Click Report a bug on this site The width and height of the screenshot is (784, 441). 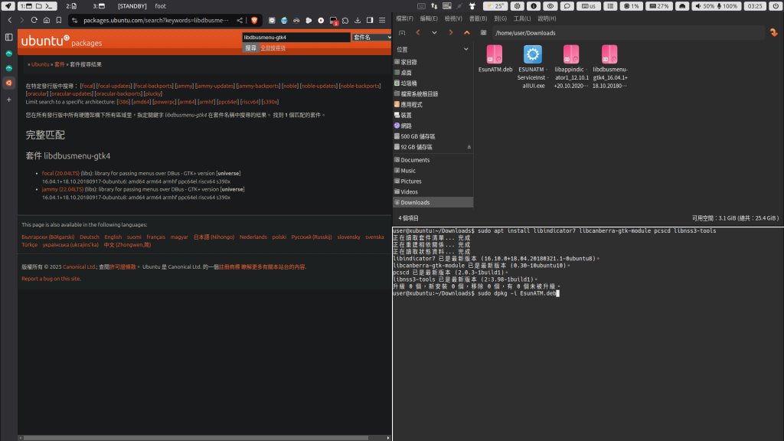[x=51, y=279]
